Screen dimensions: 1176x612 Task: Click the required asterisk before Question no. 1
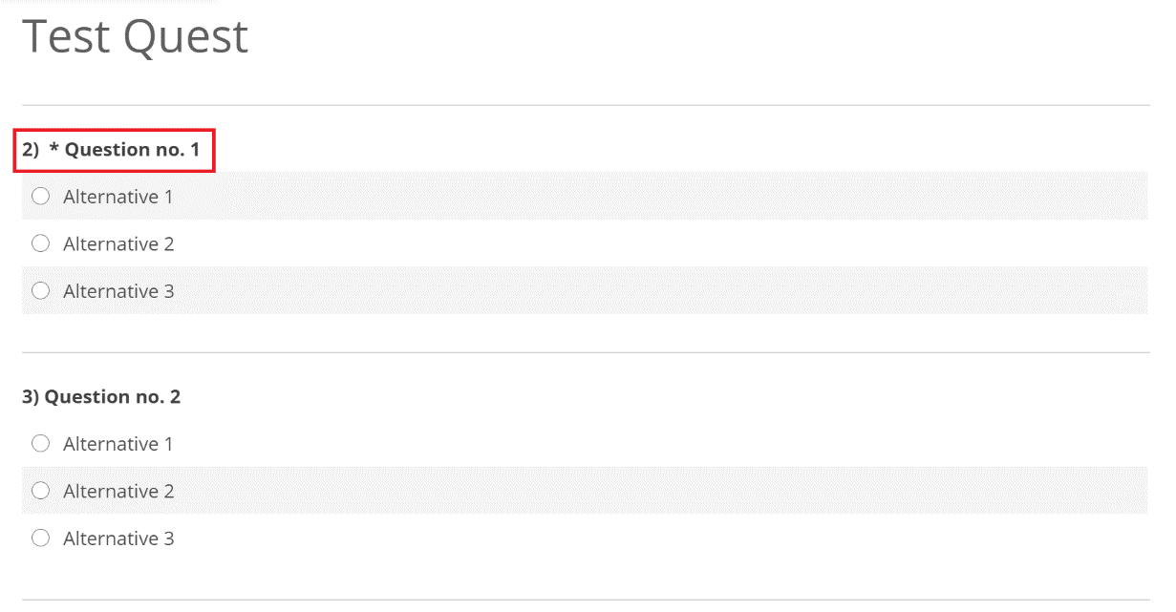(x=54, y=148)
